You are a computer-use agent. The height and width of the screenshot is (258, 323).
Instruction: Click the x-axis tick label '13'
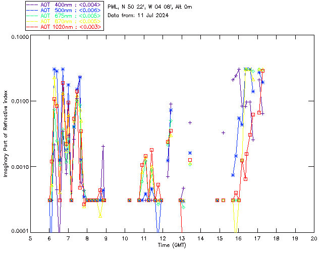(182, 238)
